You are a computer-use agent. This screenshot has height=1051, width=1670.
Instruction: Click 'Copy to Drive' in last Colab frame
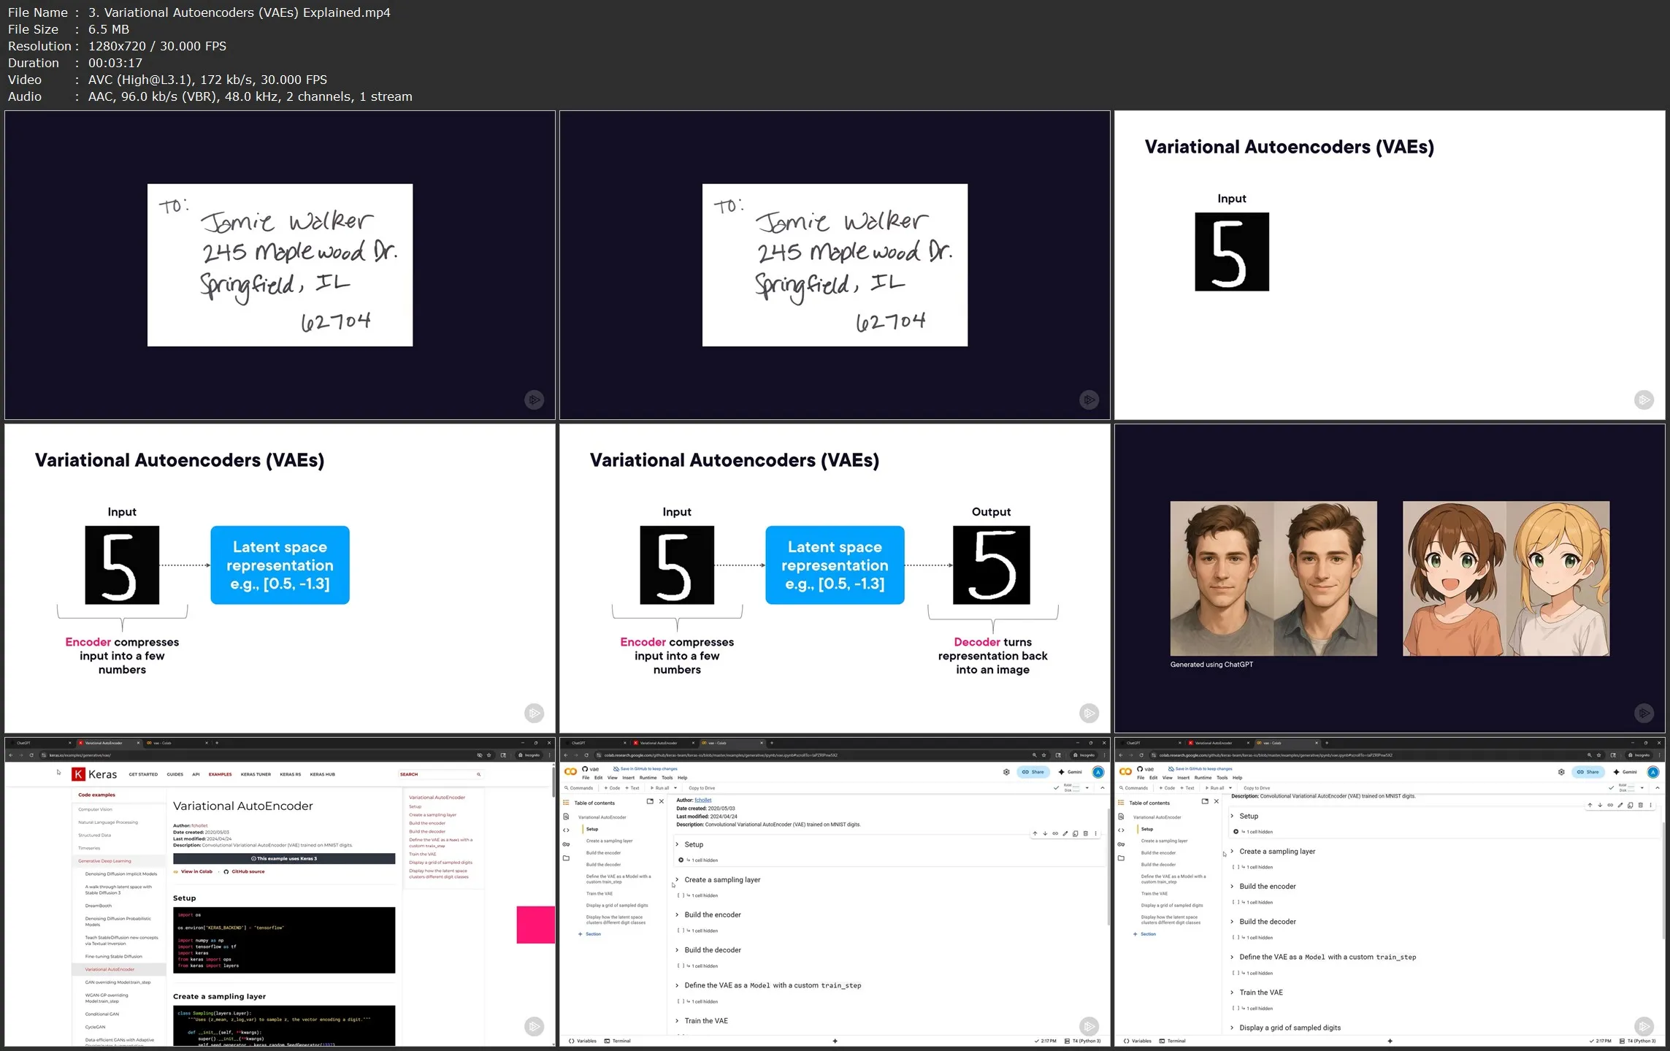[1257, 788]
